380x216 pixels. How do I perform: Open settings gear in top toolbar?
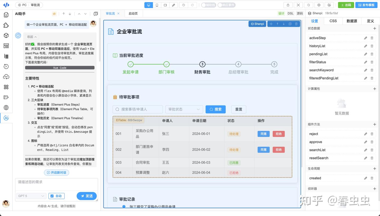click(319, 5)
